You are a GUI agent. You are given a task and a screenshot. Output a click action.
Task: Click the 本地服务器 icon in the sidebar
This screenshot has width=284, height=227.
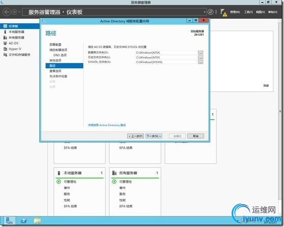[x=5, y=32]
